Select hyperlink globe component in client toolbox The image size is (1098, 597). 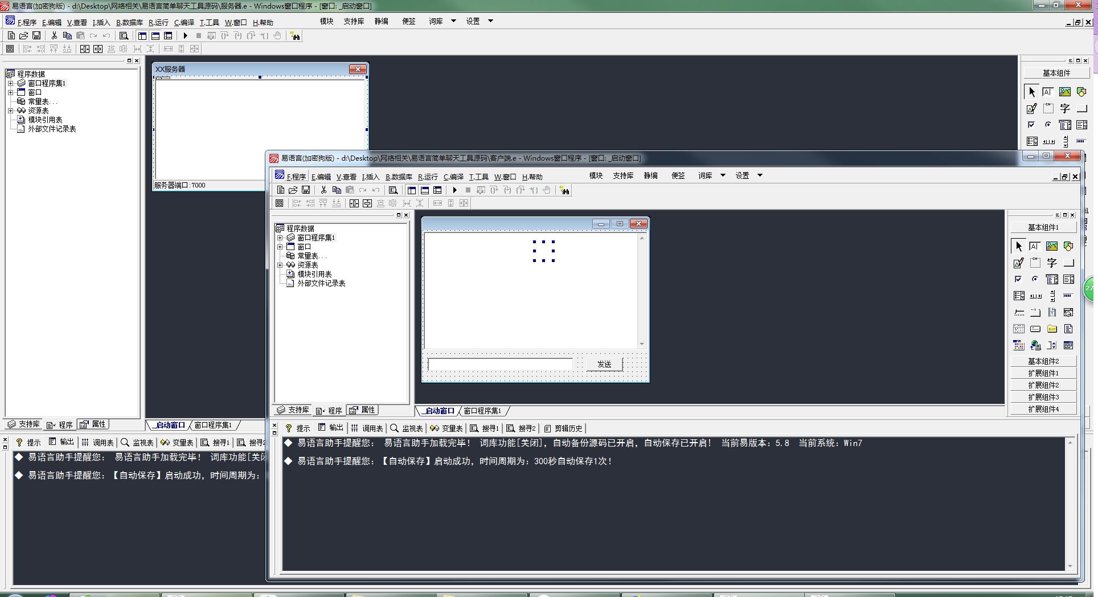[1035, 345]
